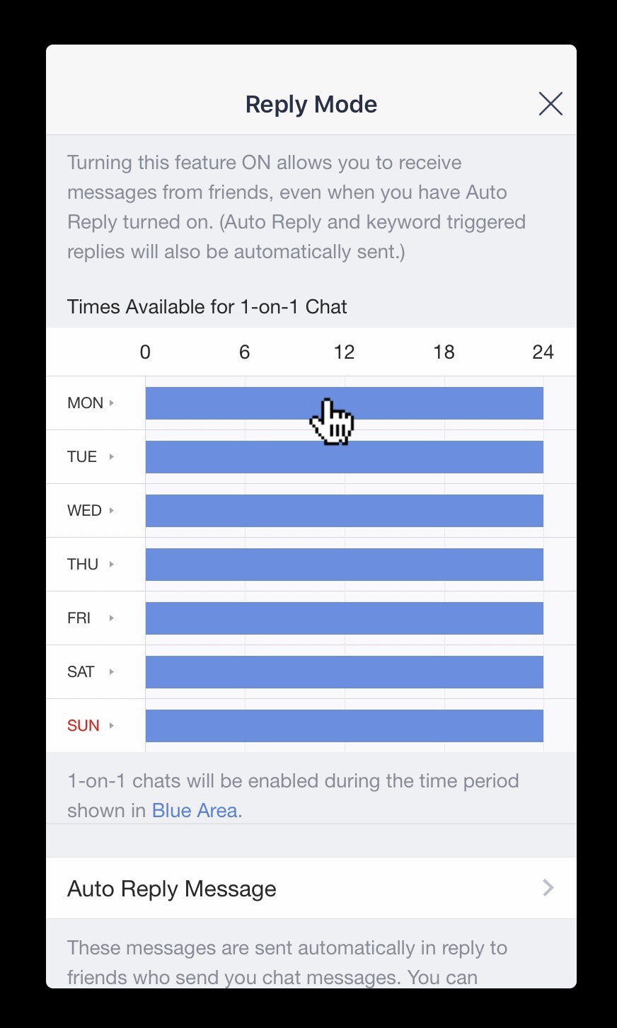This screenshot has height=1028, width=617.
Task: Click the MON day label
Action: (85, 403)
